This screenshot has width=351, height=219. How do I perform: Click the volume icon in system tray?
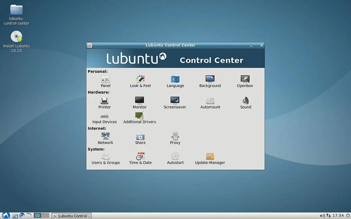(322, 216)
